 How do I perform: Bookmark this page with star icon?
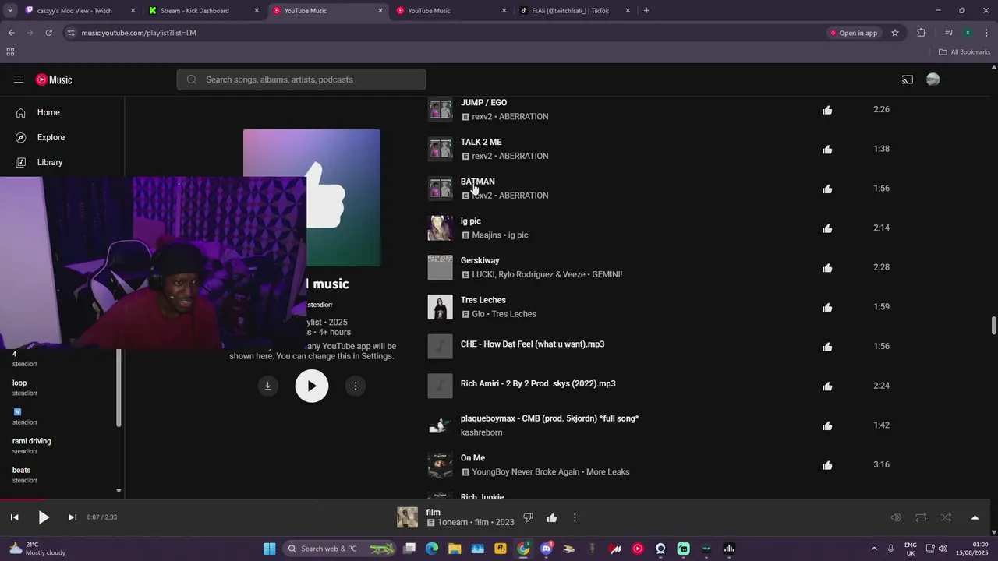[x=895, y=33]
